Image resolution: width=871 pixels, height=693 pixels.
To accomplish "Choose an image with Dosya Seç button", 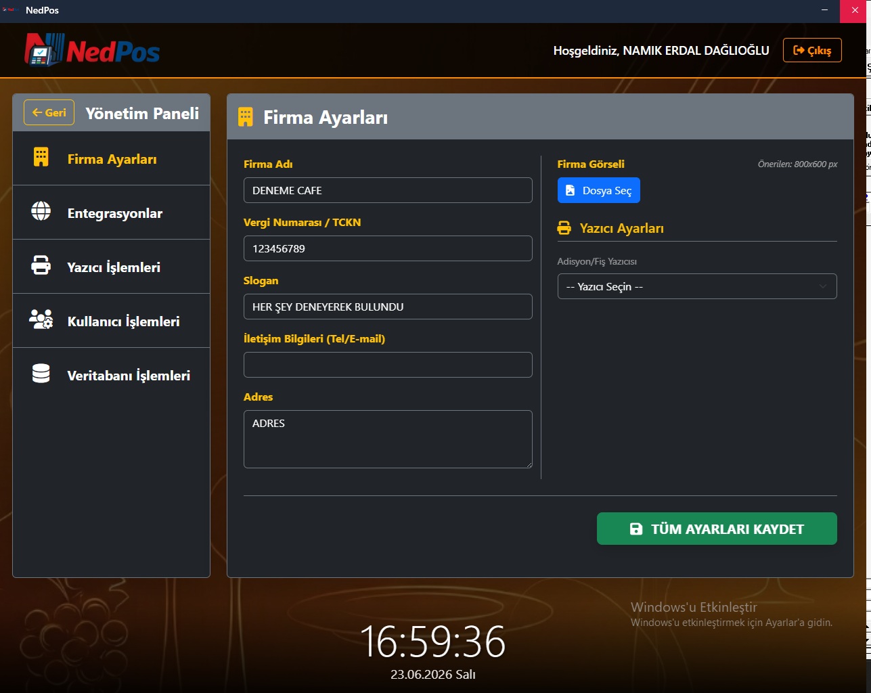I will pyautogui.click(x=599, y=190).
